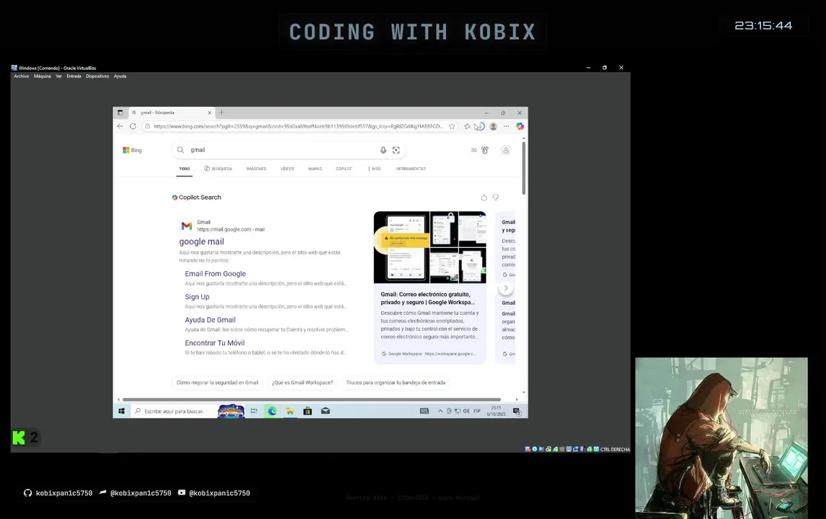Open File Explorer from the taskbar

(290, 411)
